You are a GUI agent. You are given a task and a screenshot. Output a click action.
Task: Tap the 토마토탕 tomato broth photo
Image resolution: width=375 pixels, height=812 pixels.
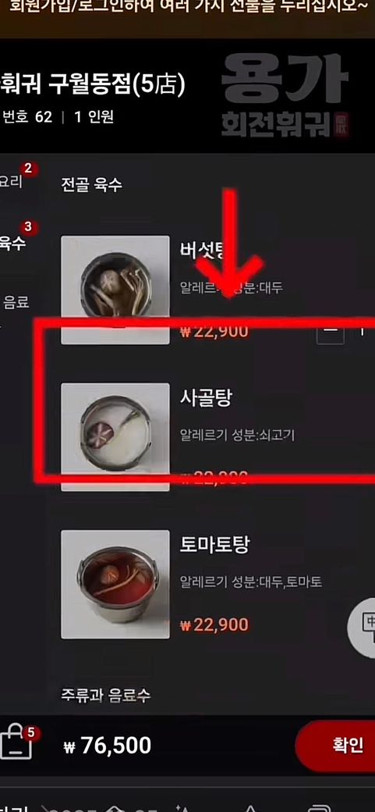tap(115, 584)
